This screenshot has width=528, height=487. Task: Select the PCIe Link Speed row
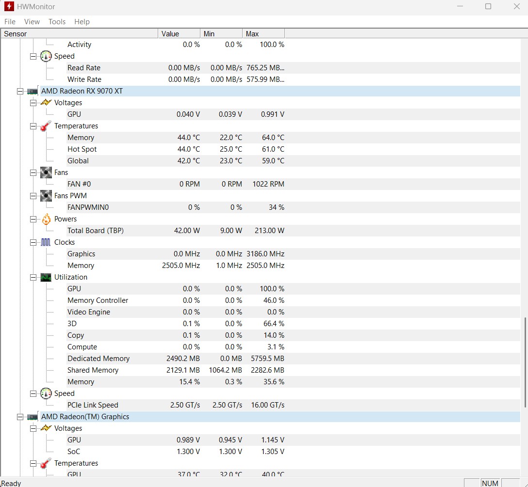click(293, 405)
